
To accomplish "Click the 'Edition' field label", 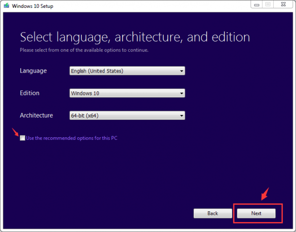I will tap(30, 93).
